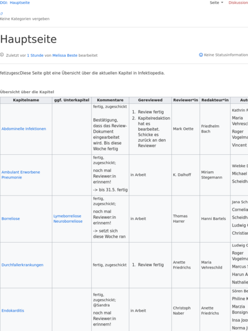This screenshot has width=248, height=331.
Task: Open Ambulant Erworbene Pneumonie chapter
Action: point(20,175)
